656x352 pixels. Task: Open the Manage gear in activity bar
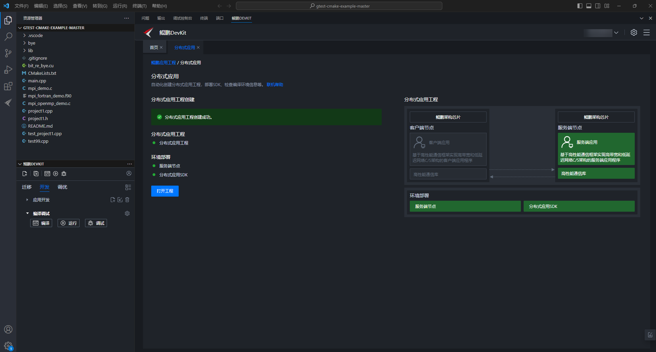pos(8,345)
